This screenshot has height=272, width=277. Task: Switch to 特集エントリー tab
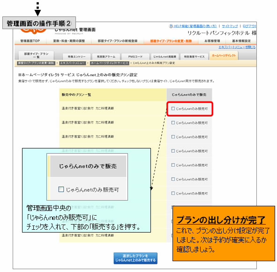coord(77,57)
